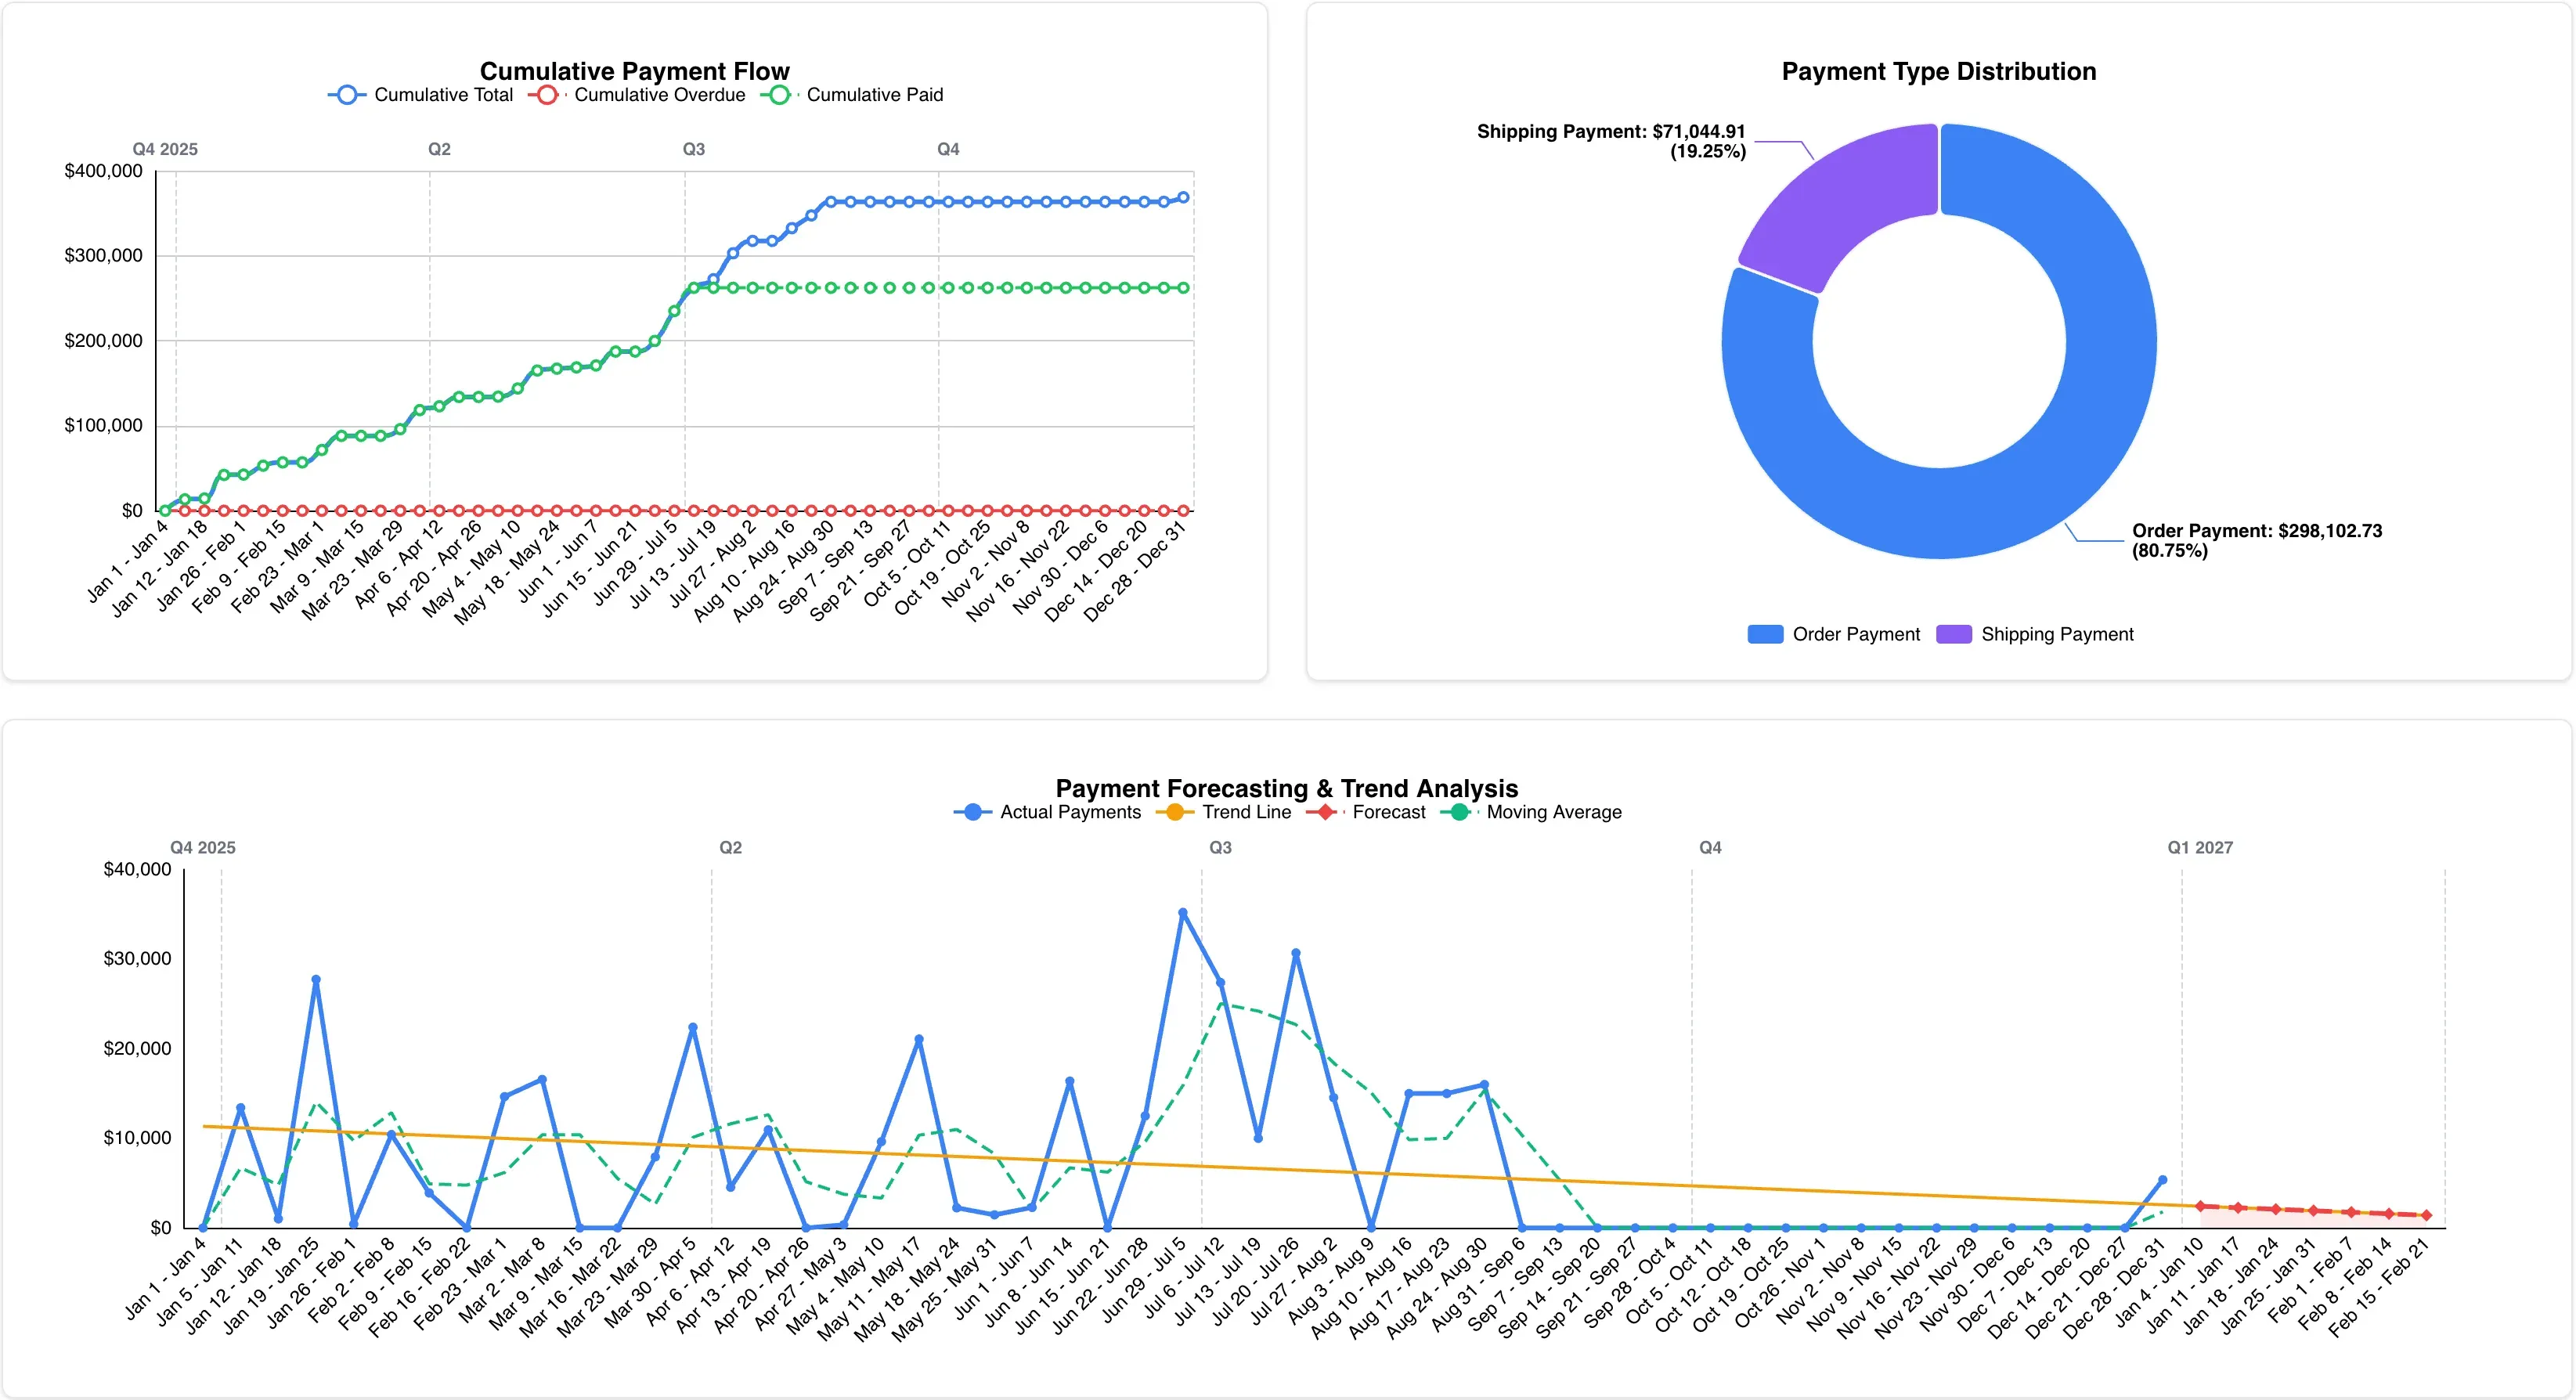Click the Q1 2027 label in Forecasting chart

[x=2200, y=847]
